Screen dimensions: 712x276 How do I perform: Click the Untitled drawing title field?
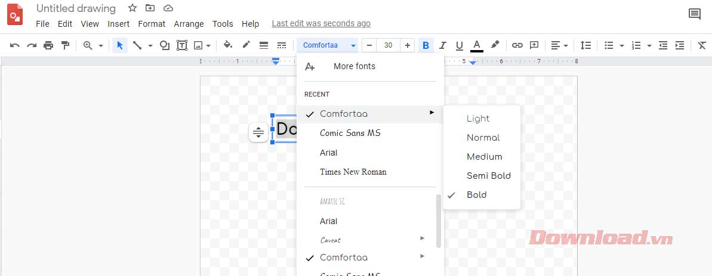(x=76, y=8)
